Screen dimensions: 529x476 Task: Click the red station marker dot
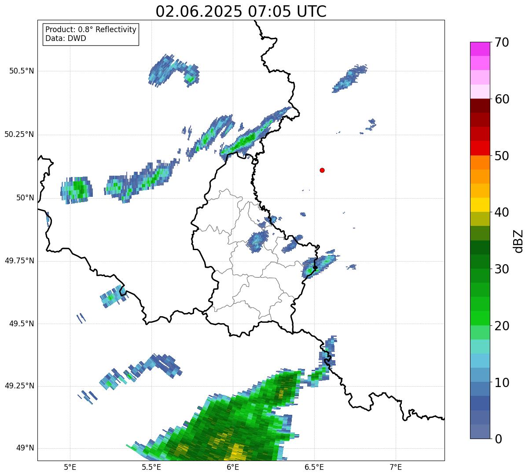[x=322, y=170]
